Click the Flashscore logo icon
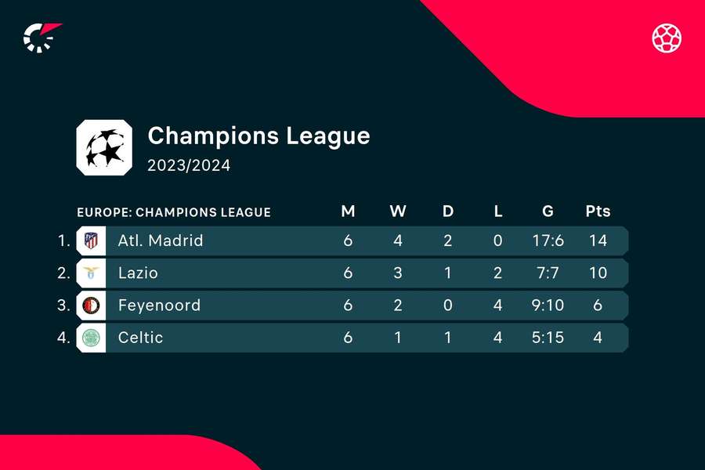Viewport: 705px width, 470px height. coord(42,38)
